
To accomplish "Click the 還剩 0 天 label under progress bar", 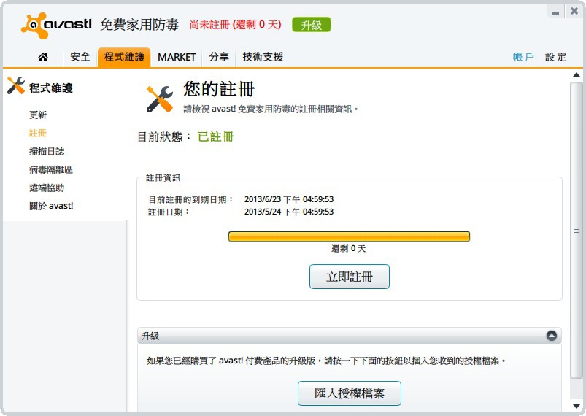I will 348,249.
